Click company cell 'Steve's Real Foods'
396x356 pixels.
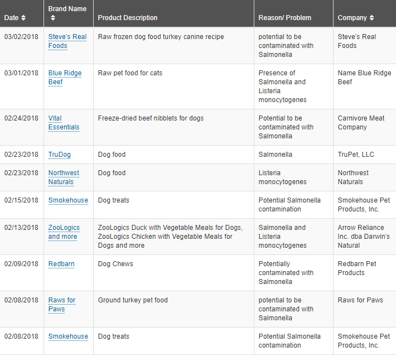pos(357,41)
